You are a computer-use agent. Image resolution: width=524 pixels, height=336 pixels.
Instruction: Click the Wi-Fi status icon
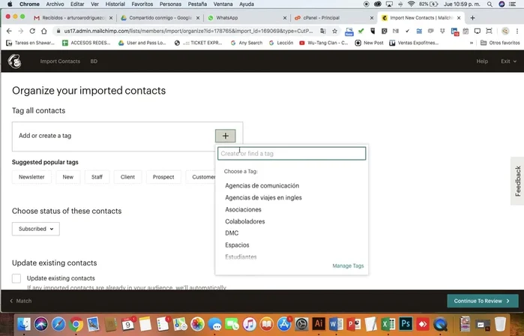pos(411,4)
